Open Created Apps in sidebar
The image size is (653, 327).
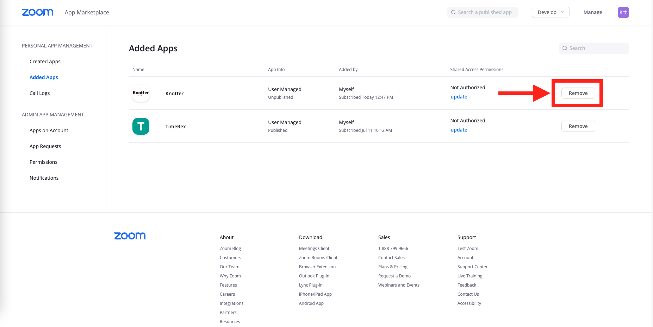tap(45, 62)
